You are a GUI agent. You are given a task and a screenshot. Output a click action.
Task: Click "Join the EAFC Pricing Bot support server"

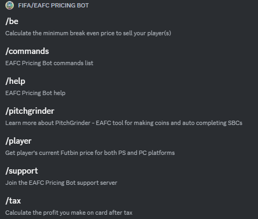point(61,183)
